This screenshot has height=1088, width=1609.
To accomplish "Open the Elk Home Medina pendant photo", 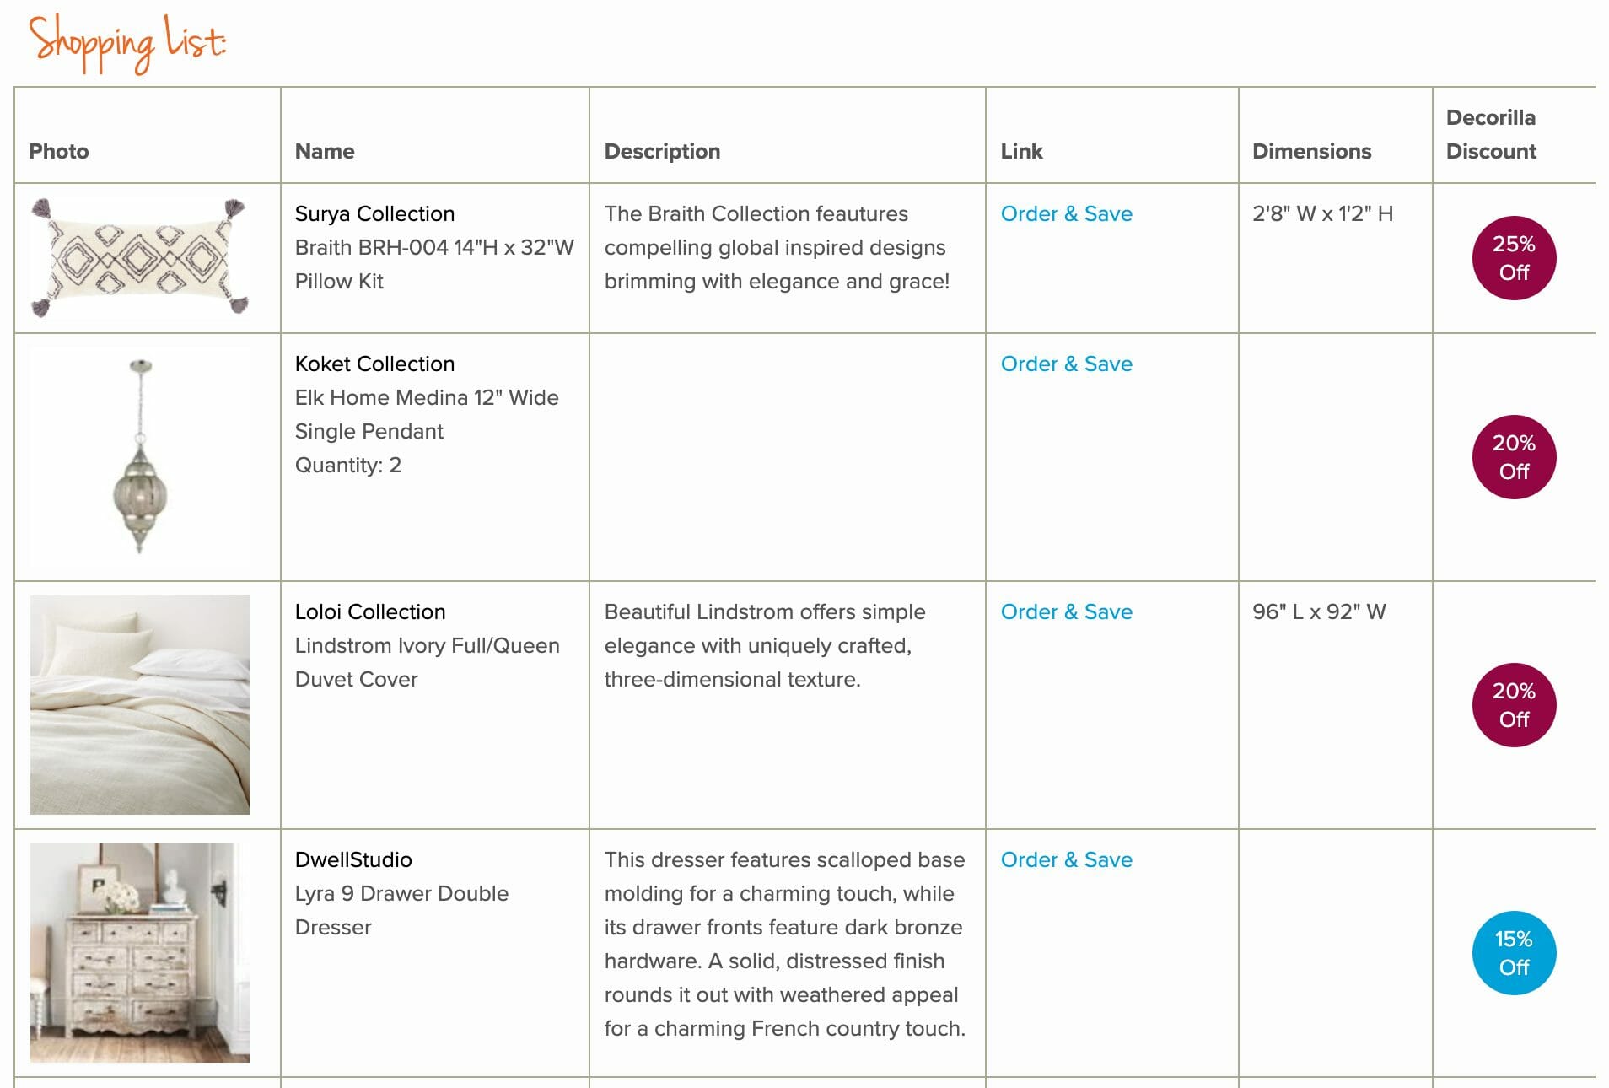I will tap(140, 457).
